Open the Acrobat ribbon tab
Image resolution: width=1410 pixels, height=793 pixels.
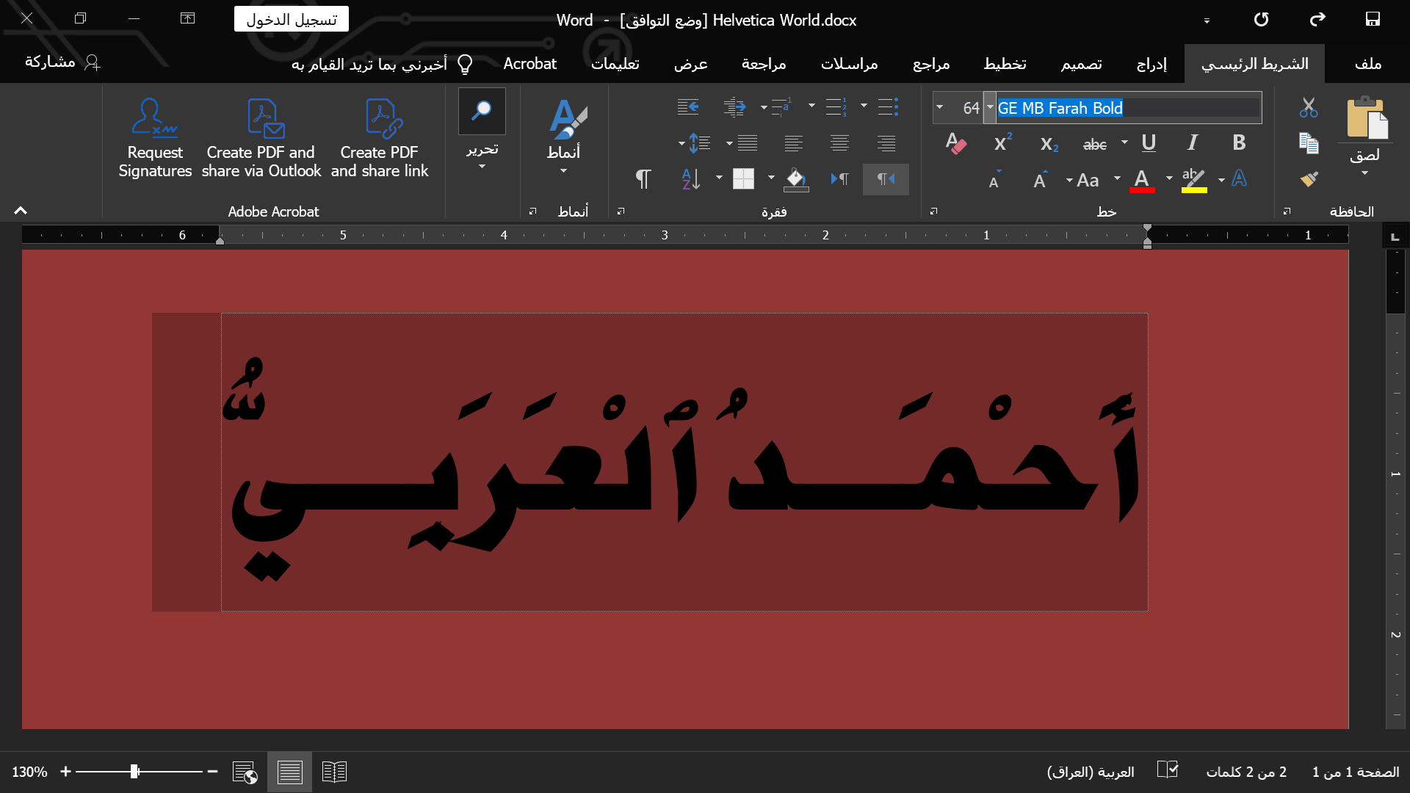[529, 64]
